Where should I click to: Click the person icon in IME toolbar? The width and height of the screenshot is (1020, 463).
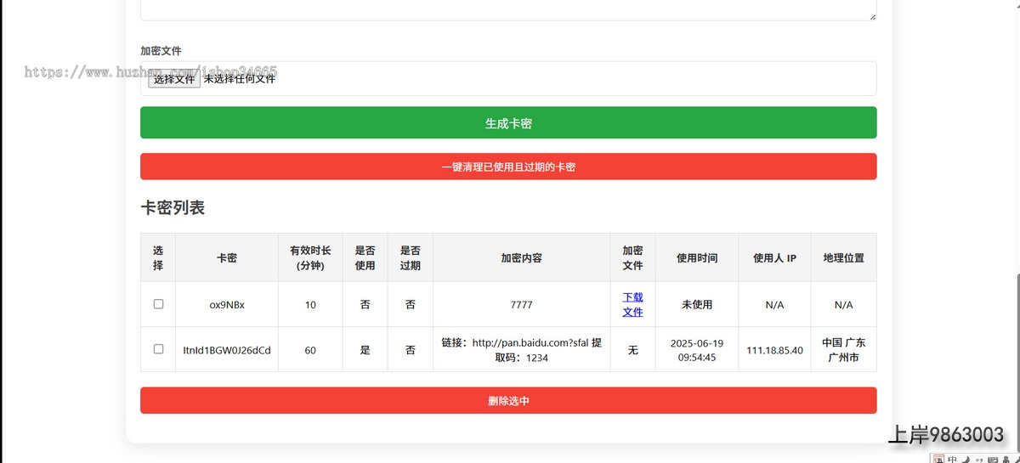pos(1005,460)
